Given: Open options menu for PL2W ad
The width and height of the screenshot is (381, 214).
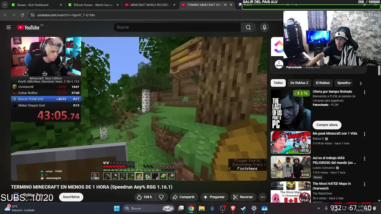Looking at the screenshot, I should point(364,92).
